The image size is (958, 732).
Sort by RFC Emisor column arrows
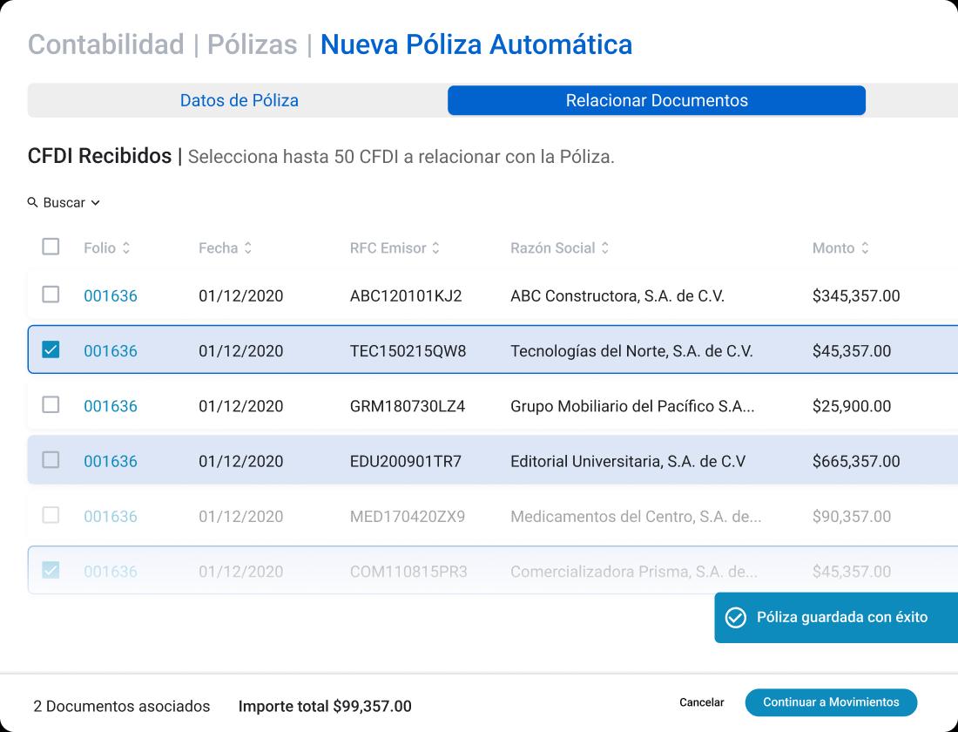pyautogui.click(x=435, y=247)
